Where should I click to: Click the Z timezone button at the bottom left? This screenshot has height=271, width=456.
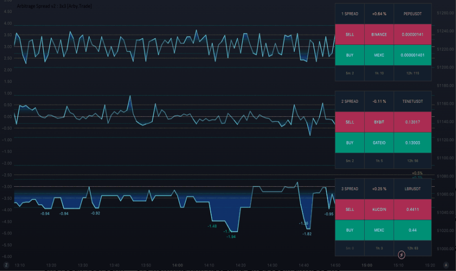(6, 265)
